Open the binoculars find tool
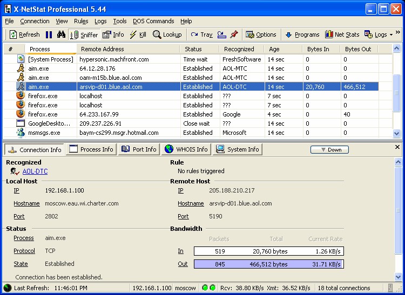405x295 pixels. click(61, 35)
